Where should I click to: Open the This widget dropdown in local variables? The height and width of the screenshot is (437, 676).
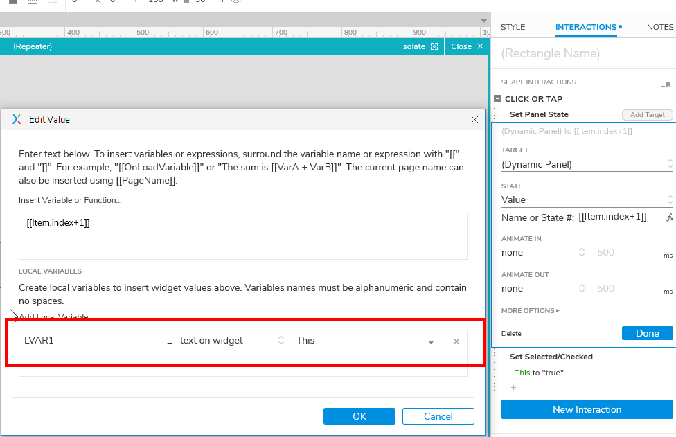pos(431,341)
